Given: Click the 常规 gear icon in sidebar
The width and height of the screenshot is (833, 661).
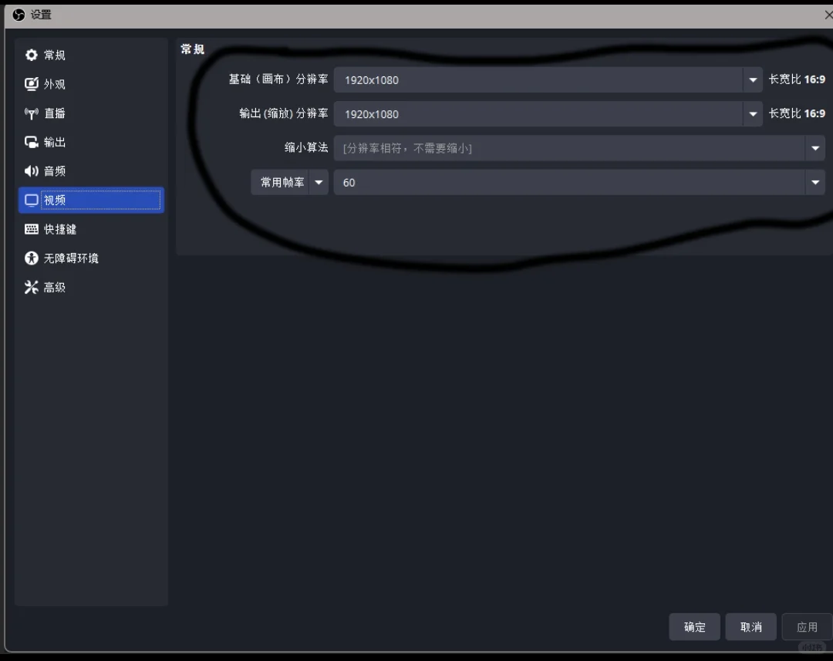Looking at the screenshot, I should [x=32, y=55].
